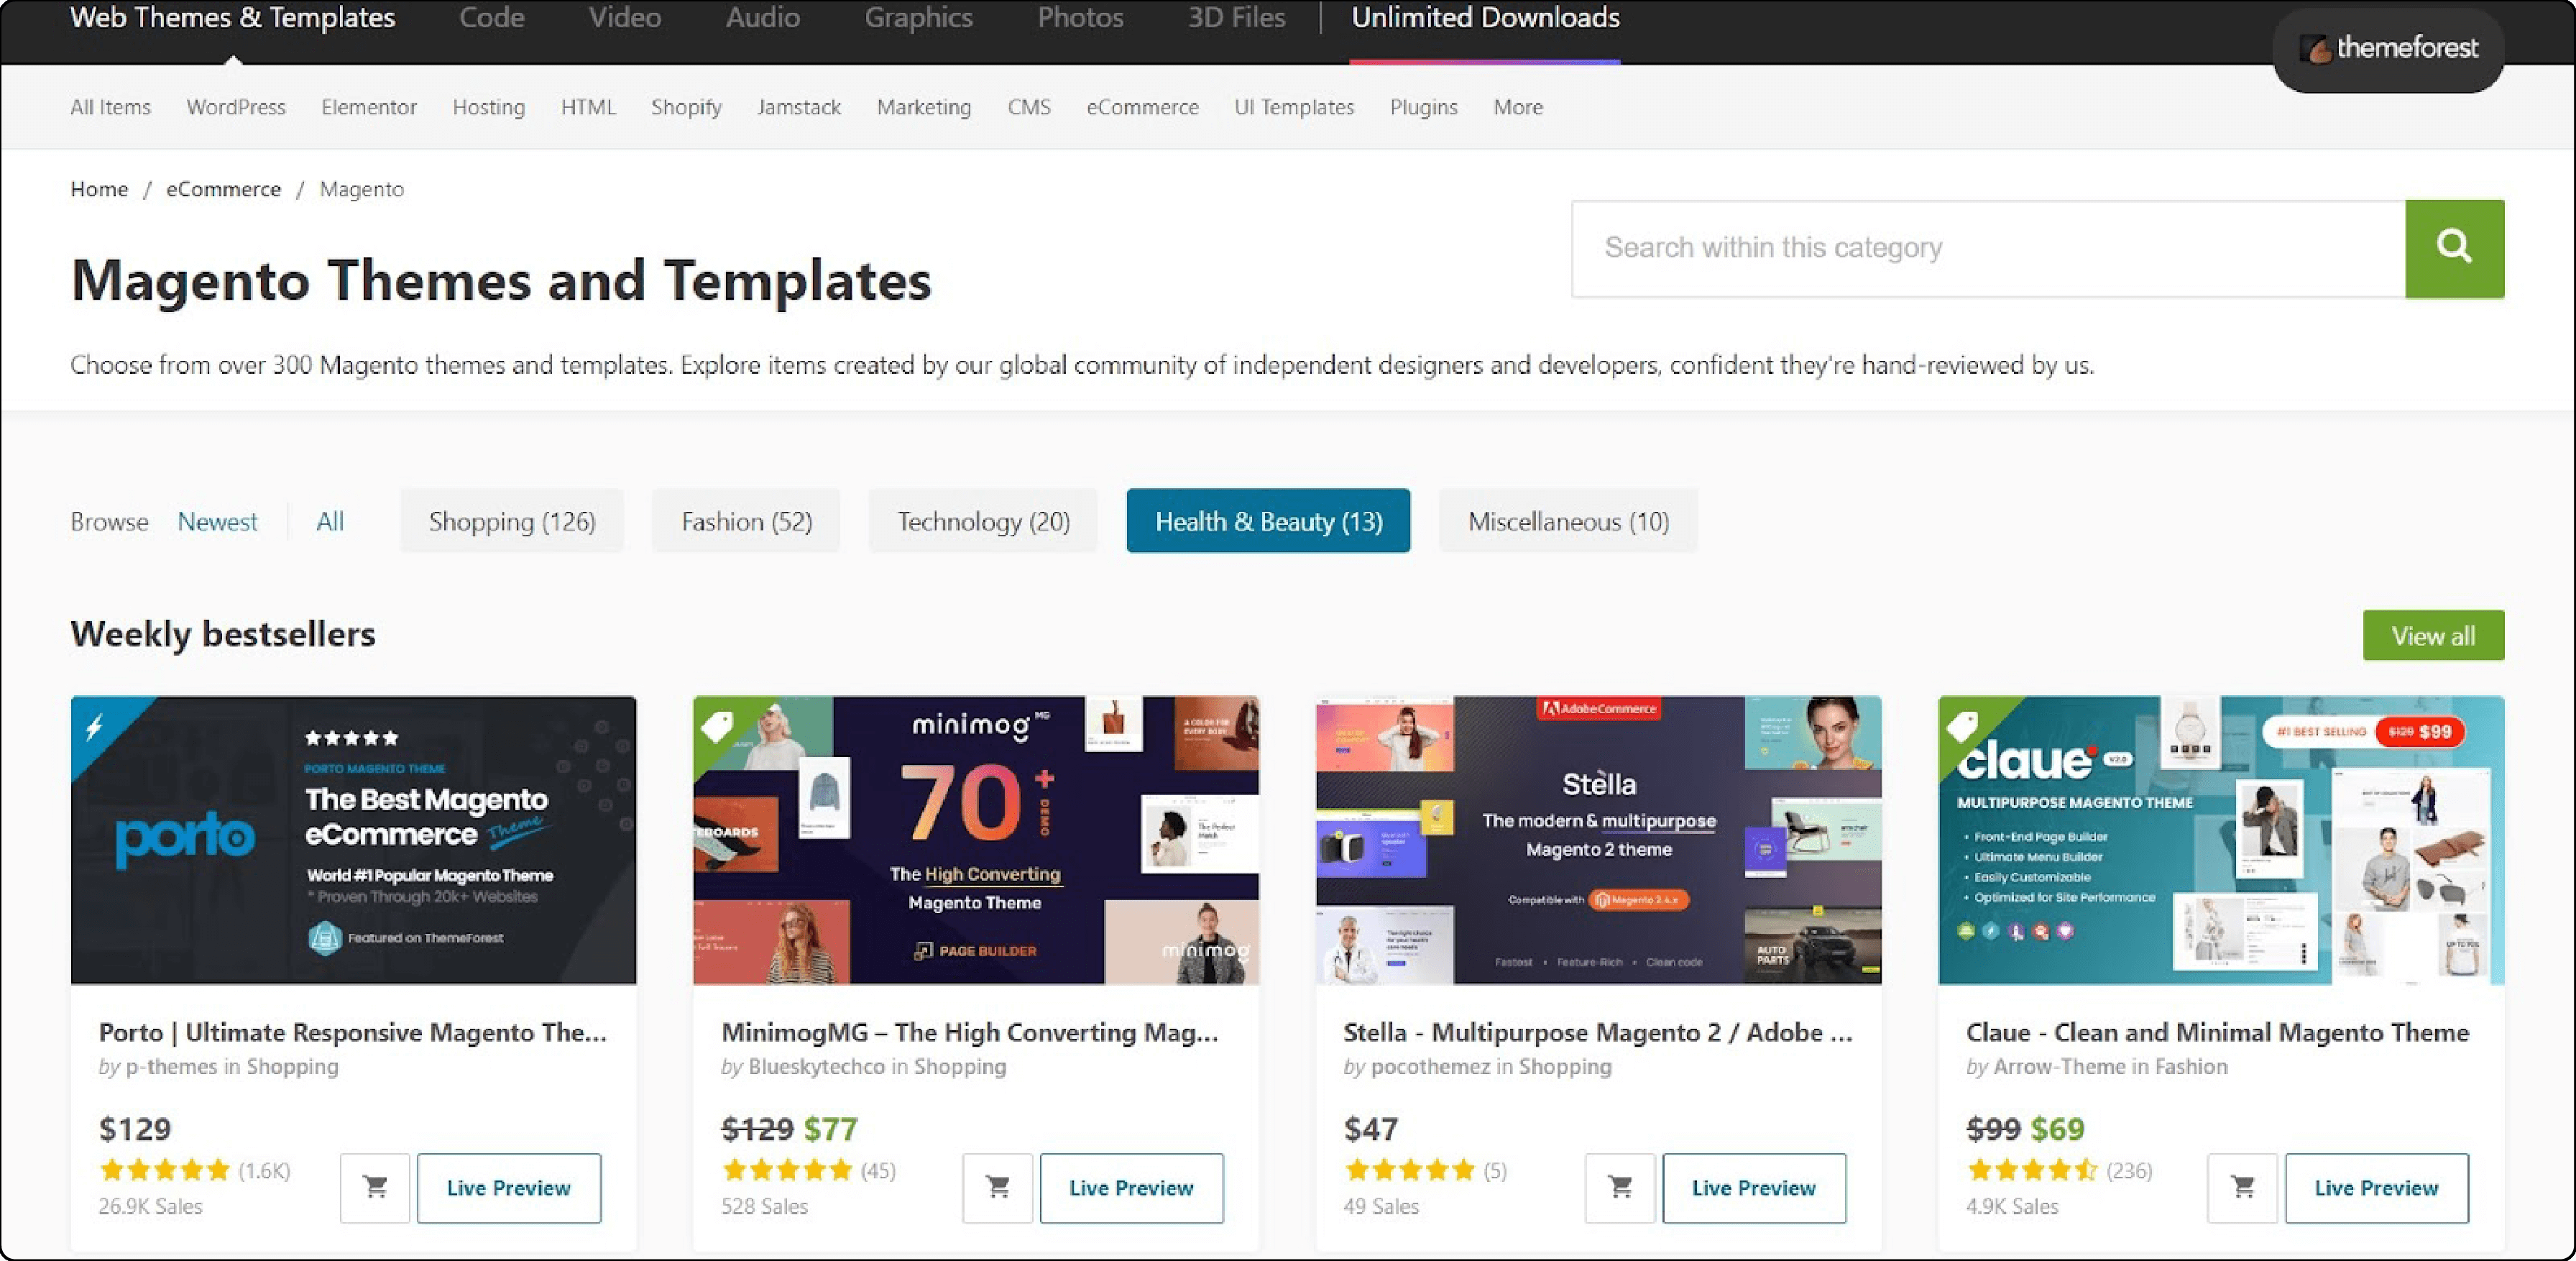Image resolution: width=2576 pixels, height=1261 pixels.
Task: Go to the Video section
Action: coord(624,18)
